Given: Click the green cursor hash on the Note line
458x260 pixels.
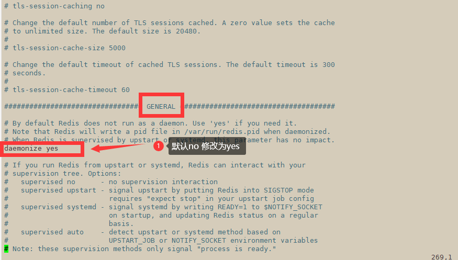Looking at the screenshot, I should (x=6, y=249).
